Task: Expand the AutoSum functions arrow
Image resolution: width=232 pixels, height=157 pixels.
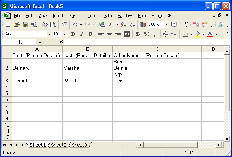Action: point(117,24)
